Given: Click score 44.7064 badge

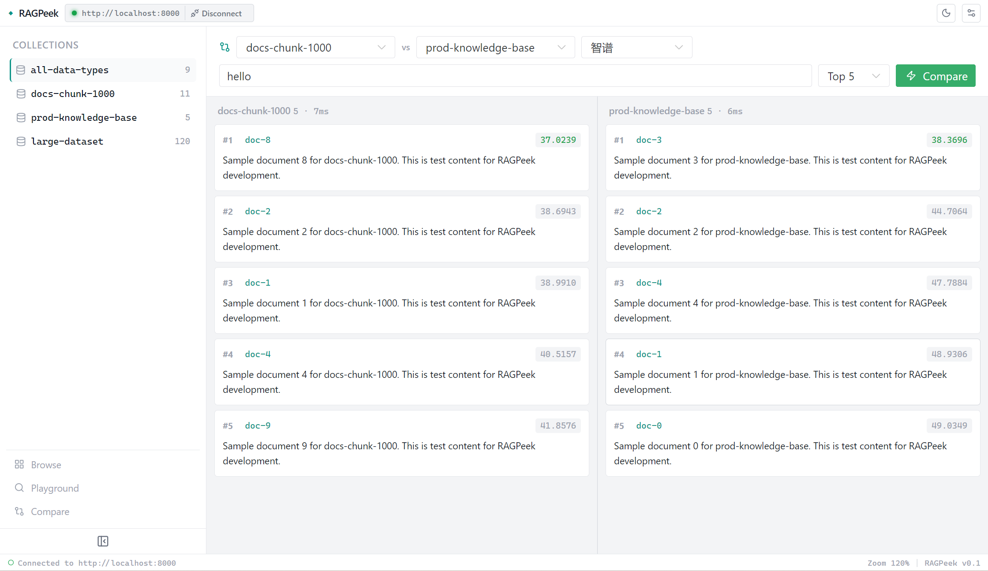Looking at the screenshot, I should [949, 211].
